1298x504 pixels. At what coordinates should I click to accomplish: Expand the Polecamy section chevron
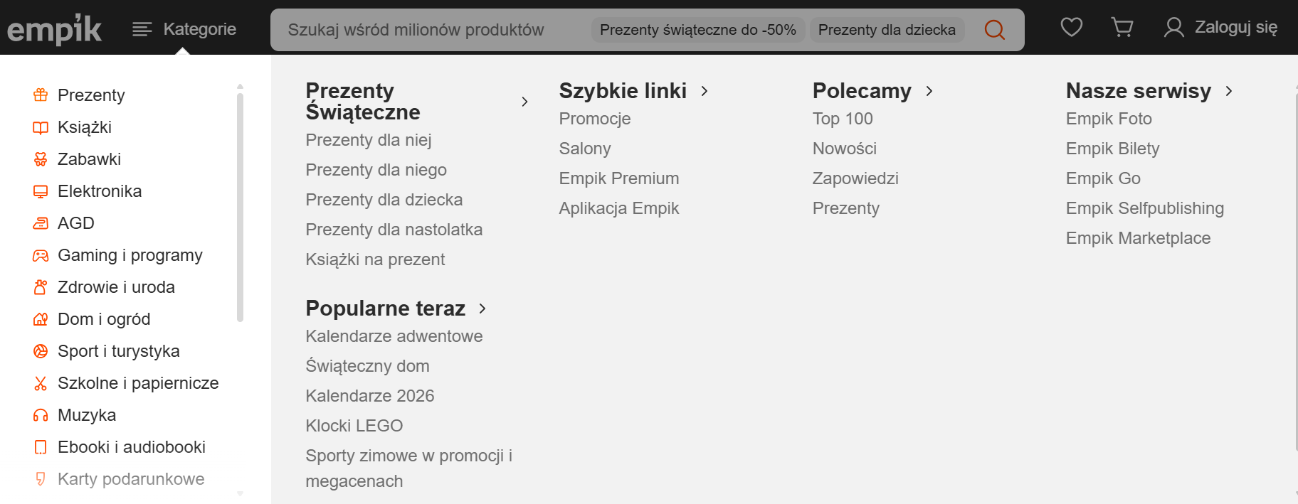click(930, 91)
